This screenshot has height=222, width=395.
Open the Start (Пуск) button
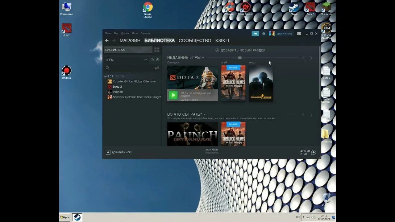pyautogui.click(x=65, y=217)
